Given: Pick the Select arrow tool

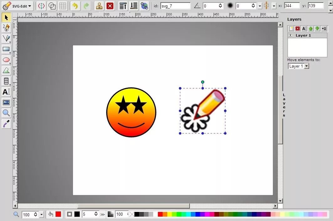Looking at the screenshot, I should (6, 18).
